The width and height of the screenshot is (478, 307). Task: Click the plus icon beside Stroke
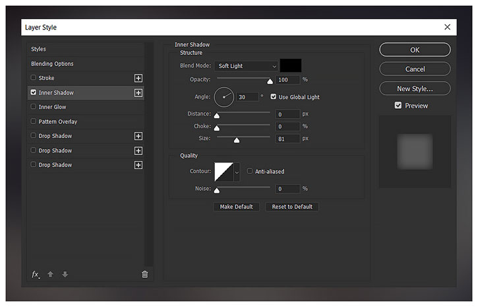pyautogui.click(x=138, y=79)
